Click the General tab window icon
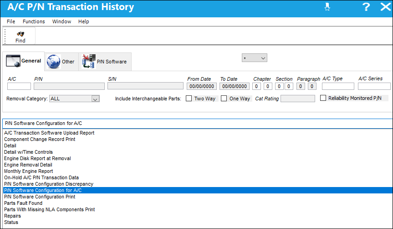The height and width of the screenshot is (229, 393). (13, 61)
